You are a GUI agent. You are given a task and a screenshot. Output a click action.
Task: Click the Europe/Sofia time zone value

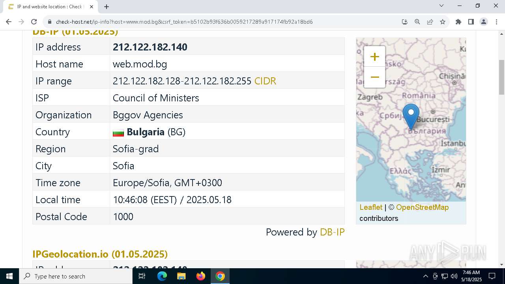167,183
